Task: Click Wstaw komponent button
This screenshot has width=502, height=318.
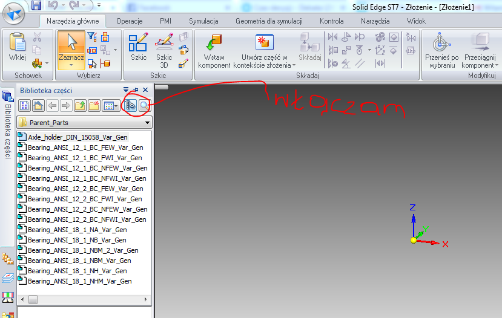Action: point(214,51)
